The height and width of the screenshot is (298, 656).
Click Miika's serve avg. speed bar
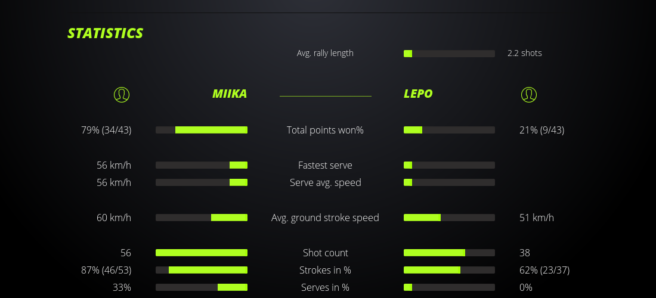pyautogui.click(x=202, y=182)
